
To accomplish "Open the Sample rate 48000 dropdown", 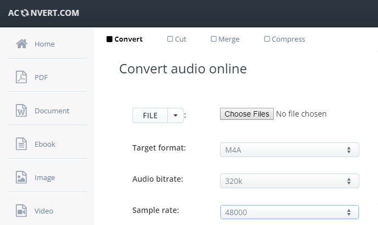I will 289,212.
